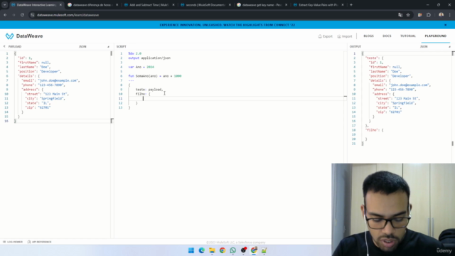Open the tab search dropdown arrow
Screen dimensions: 455x256
coord(5,5)
